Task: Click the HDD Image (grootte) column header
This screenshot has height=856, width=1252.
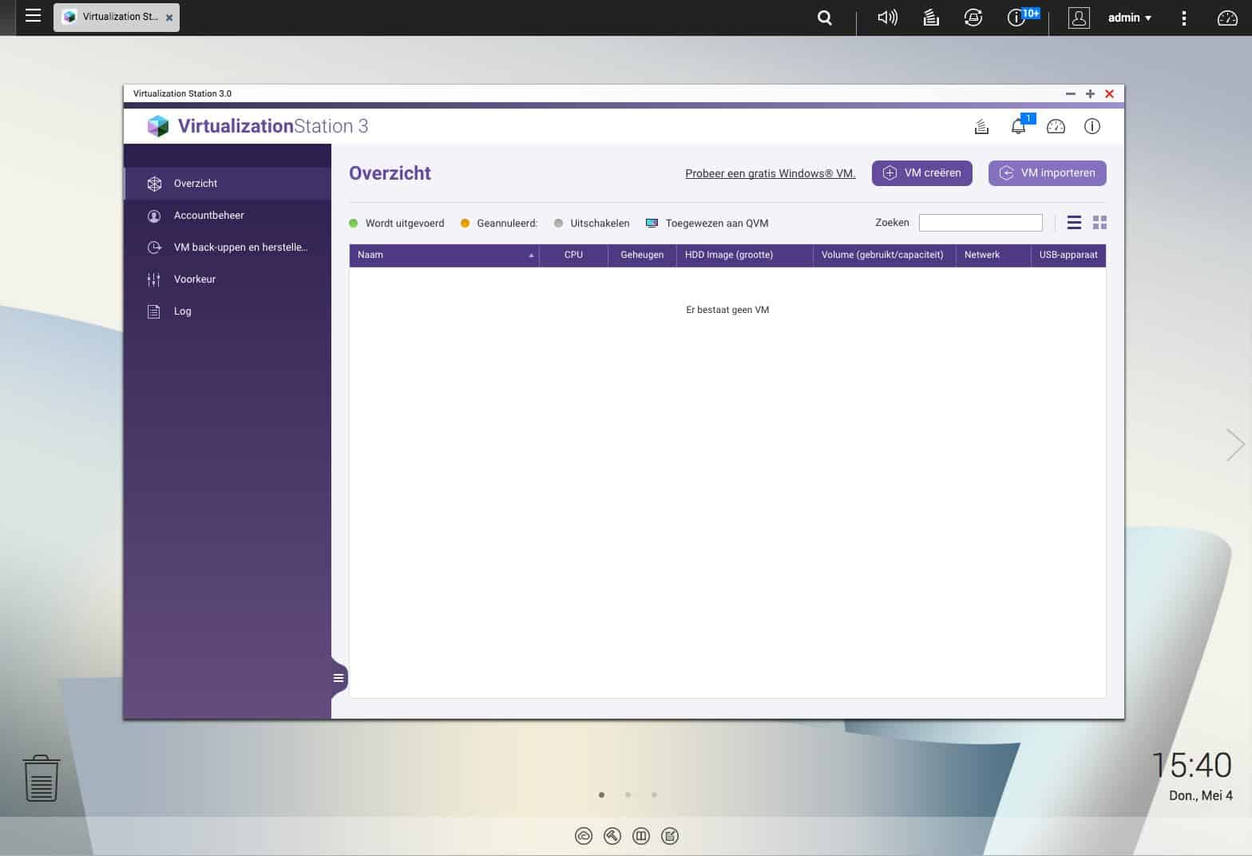Action: [744, 256]
